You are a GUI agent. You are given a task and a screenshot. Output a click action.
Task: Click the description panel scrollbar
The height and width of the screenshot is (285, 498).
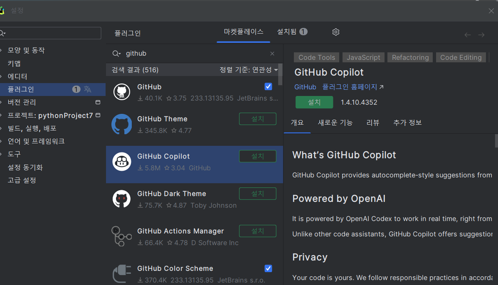pyautogui.click(x=496, y=141)
